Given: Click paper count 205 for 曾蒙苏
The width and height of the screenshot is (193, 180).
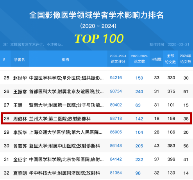Looking at the screenshot, I should click(139, 146).
